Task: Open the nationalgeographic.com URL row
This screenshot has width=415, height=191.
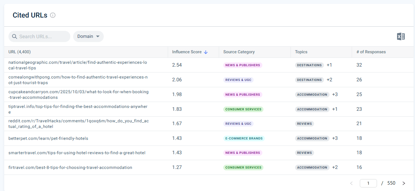Action: tap(78, 65)
